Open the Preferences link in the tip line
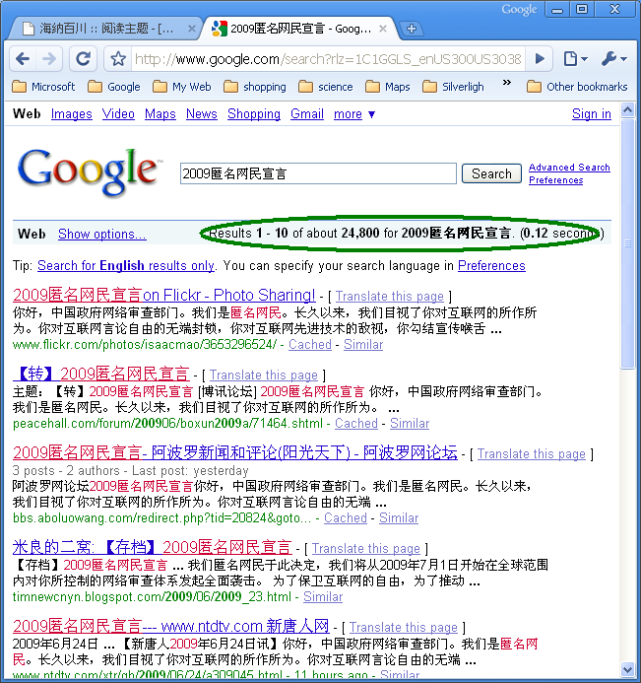 491,266
